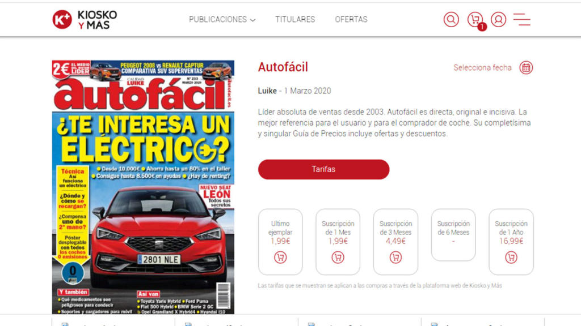
Task: Click the Tarifas button
Action: pos(323,169)
